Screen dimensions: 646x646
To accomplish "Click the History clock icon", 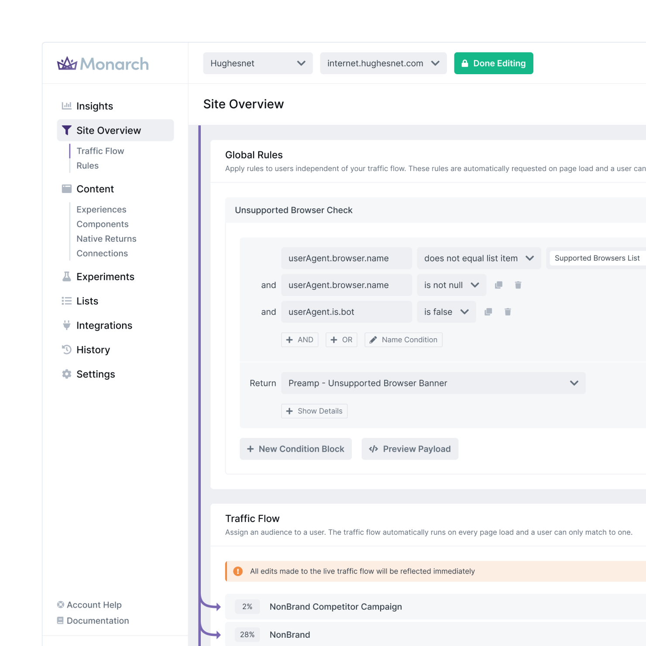I will pyautogui.click(x=66, y=350).
